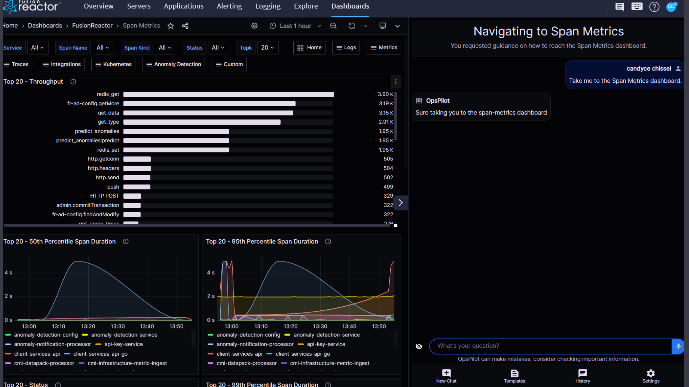This screenshot has height=387, width=689.
Task: Cycle the display view mode monitor icon
Action: point(383,26)
